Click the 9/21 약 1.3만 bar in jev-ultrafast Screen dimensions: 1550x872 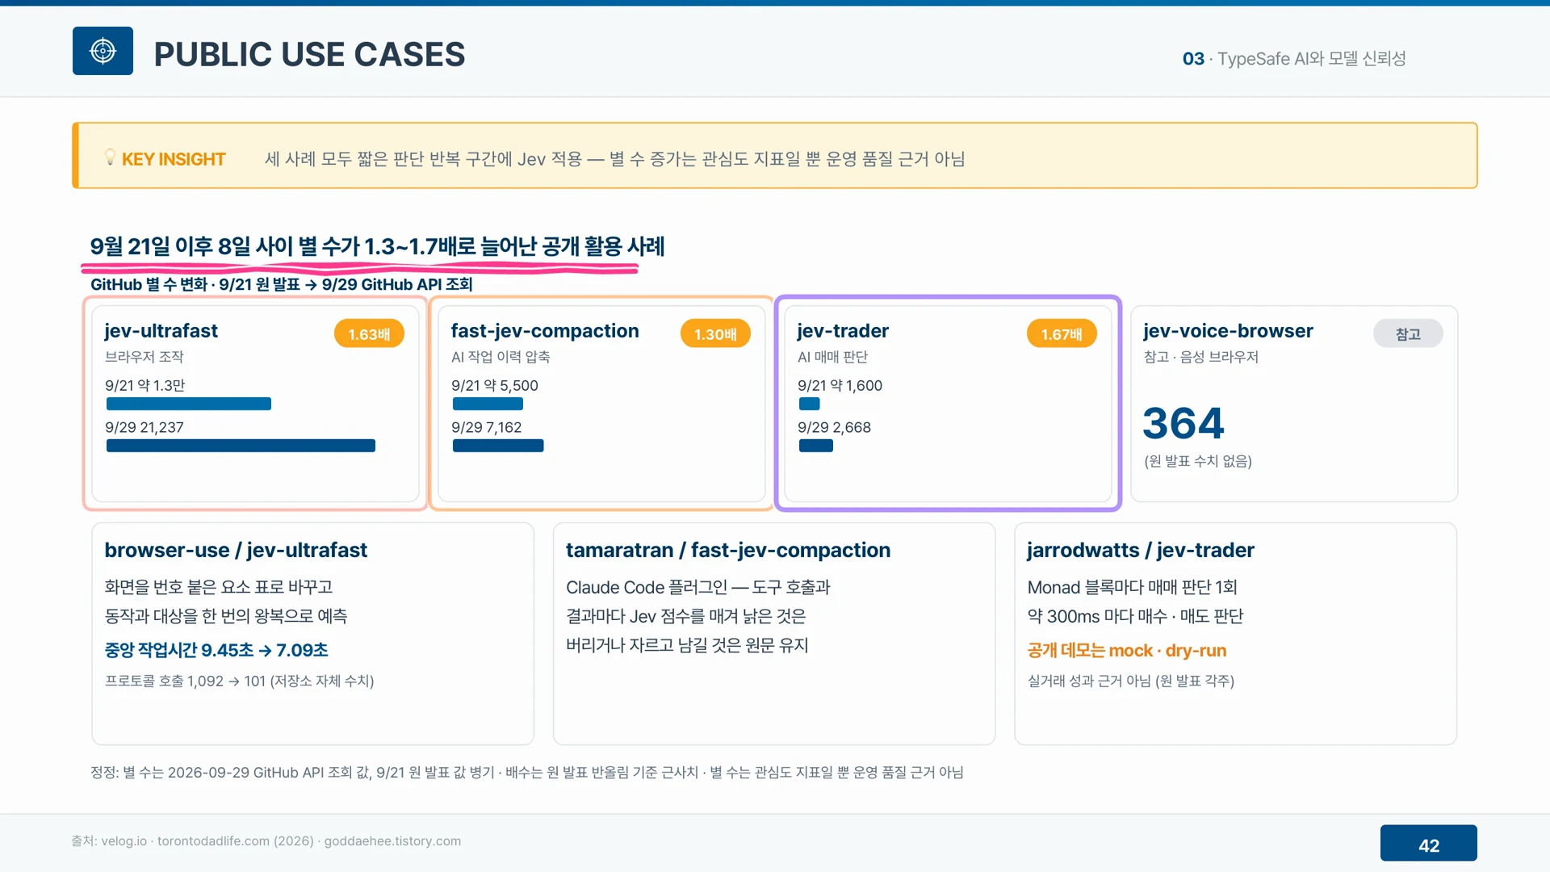[x=188, y=404]
